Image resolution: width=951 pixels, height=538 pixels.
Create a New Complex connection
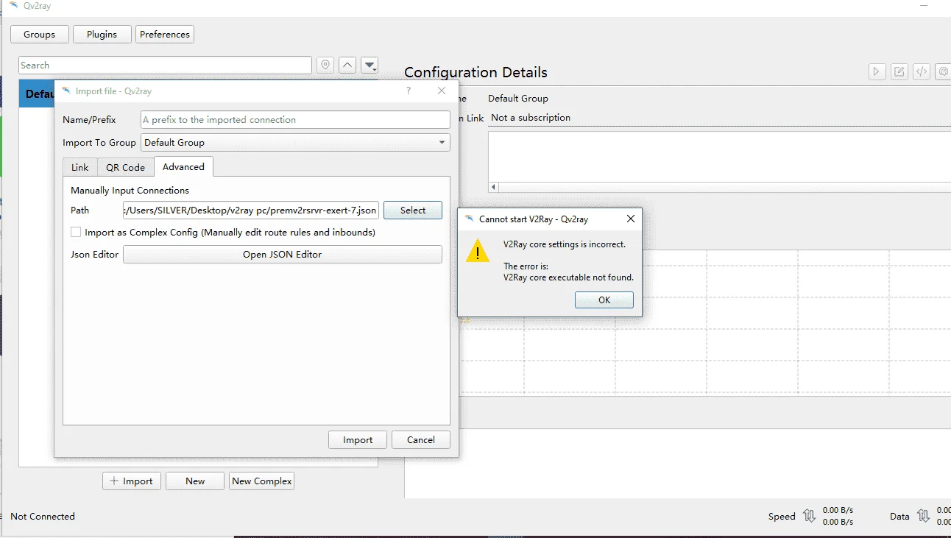coord(262,481)
